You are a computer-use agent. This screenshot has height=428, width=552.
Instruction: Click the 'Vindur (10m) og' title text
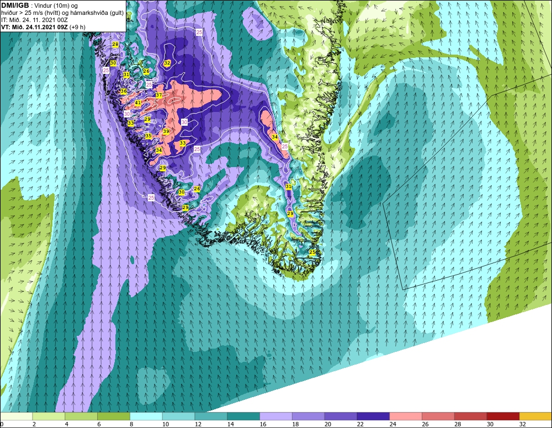(x=57, y=6)
